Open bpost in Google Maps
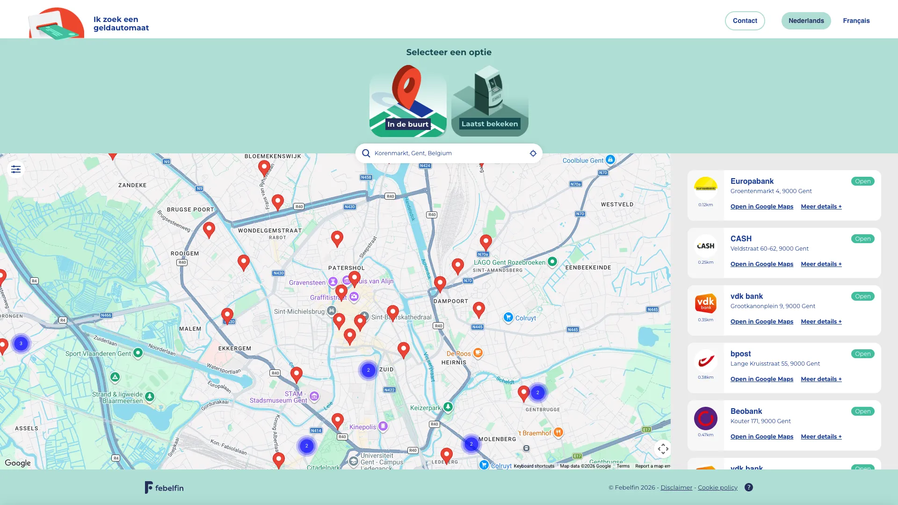Screen dimensions: 898x505 click(x=762, y=379)
